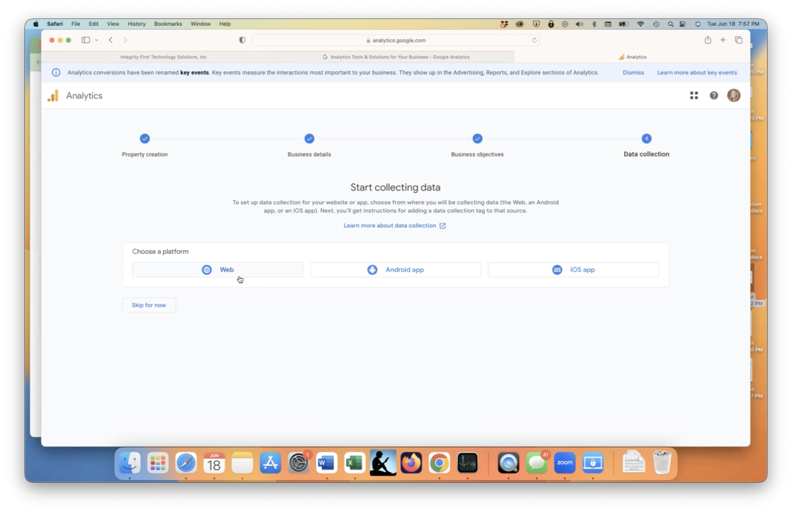
Task: Click the Start collecting data heading
Action: coord(395,187)
